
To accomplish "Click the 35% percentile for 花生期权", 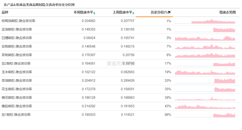I will 168,89.
